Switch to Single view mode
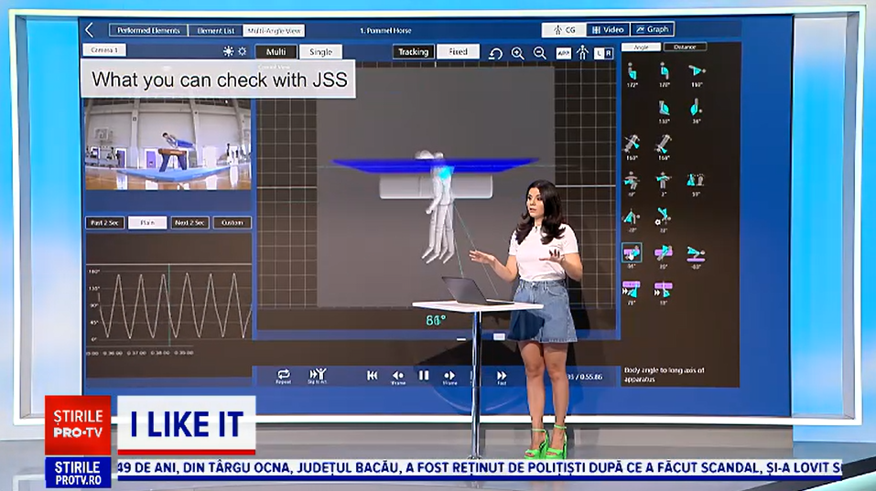876x491 pixels. click(320, 52)
